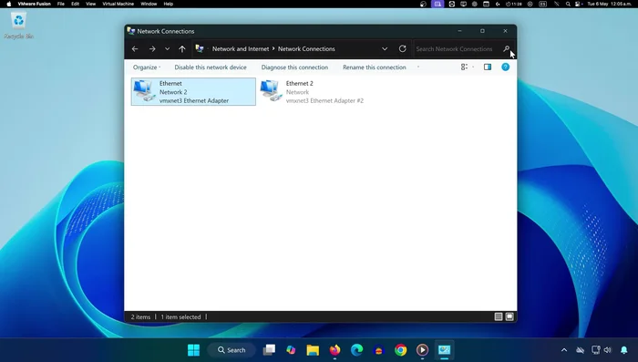Expand the address bar history dropdown
The height and width of the screenshot is (362, 638).
point(385,49)
